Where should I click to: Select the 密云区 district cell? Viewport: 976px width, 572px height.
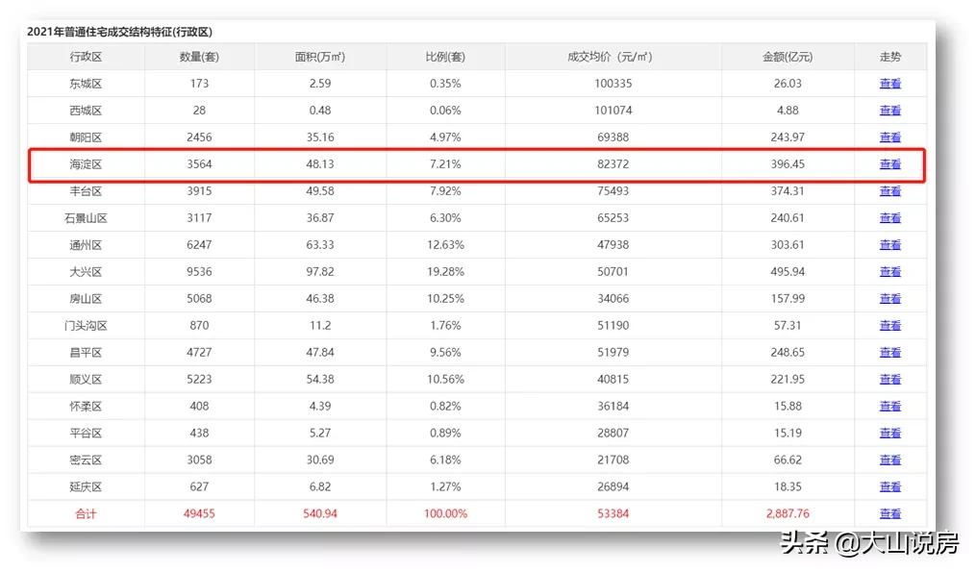click(86, 460)
